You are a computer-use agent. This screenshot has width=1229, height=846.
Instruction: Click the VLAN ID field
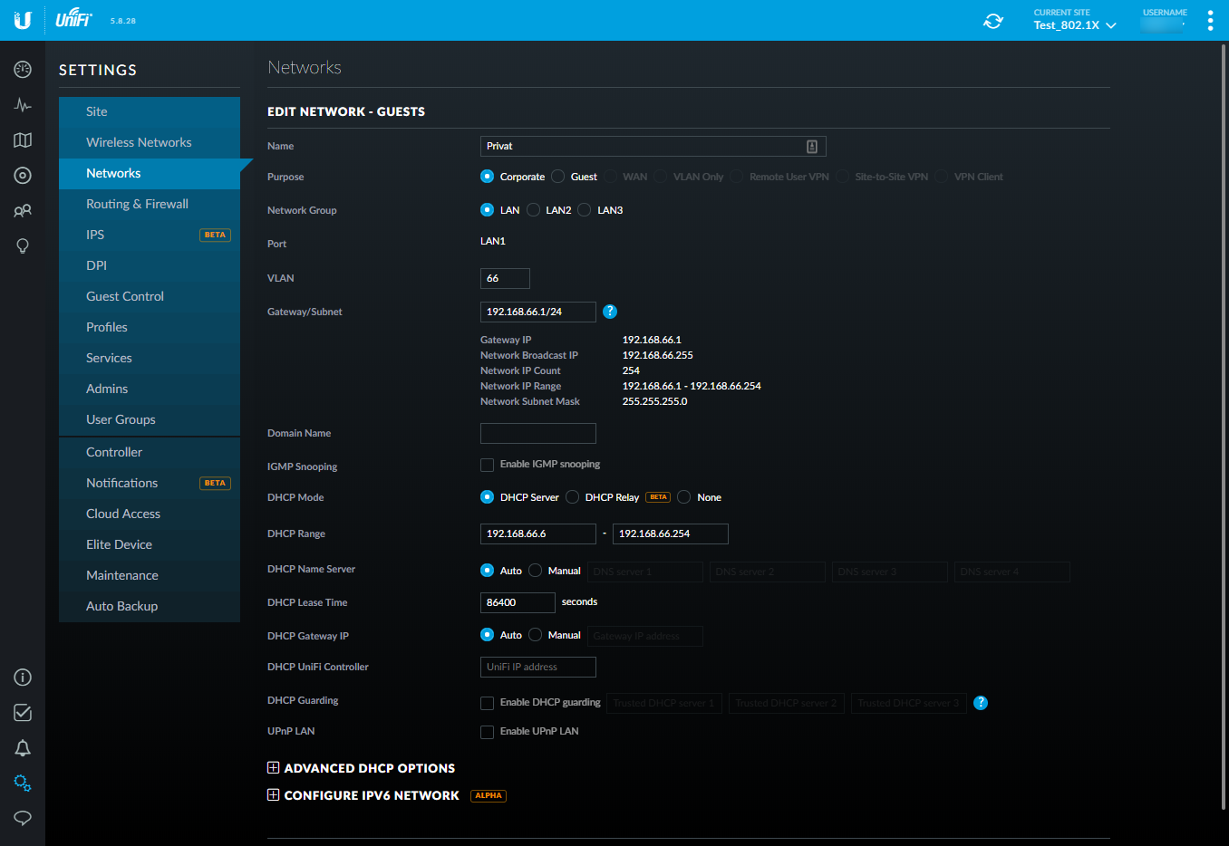coord(505,279)
